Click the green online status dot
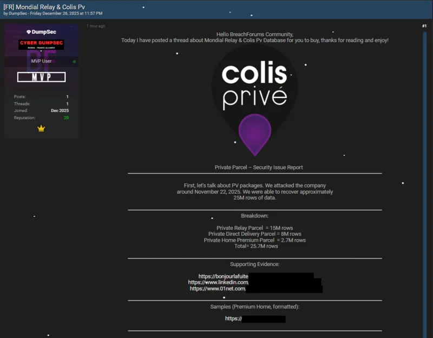The width and height of the screenshot is (433, 338). tap(74, 62)
